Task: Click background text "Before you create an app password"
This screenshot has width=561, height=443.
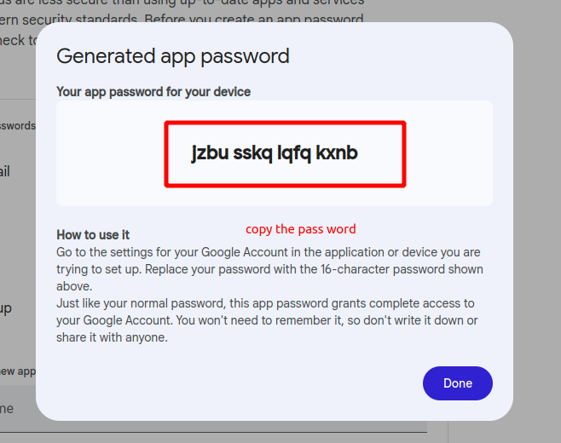Action: [x=264, y=19]
